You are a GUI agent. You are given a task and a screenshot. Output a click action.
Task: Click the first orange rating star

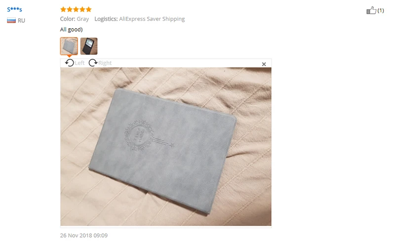point(63,9)
